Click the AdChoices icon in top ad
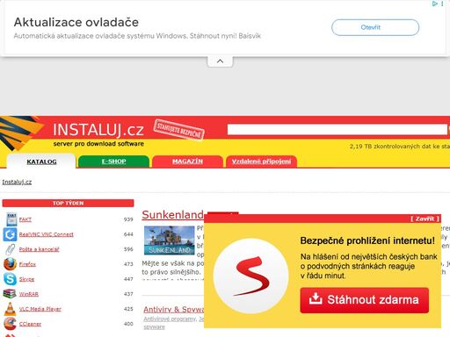 pos(435,4)
